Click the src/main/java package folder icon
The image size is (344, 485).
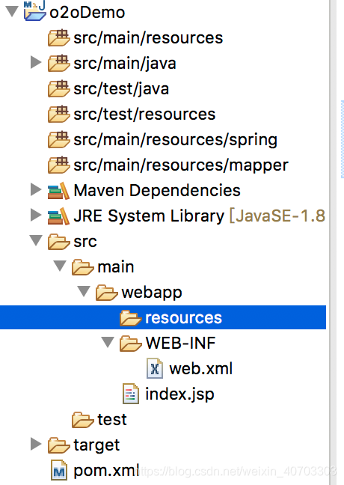(x=59, y=63)
